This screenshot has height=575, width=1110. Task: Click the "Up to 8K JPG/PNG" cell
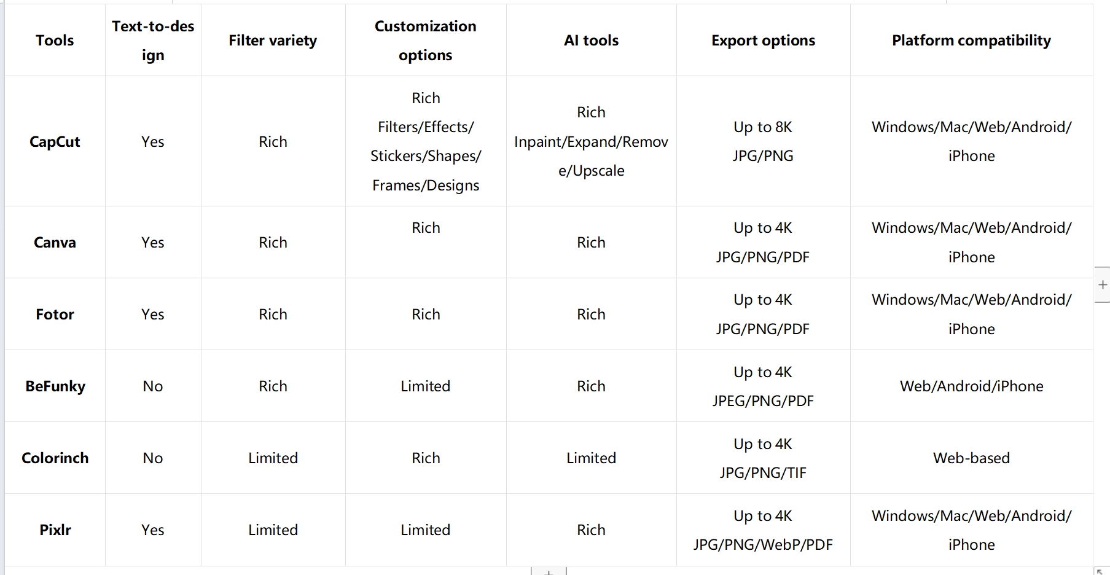[x=763, y=141]
